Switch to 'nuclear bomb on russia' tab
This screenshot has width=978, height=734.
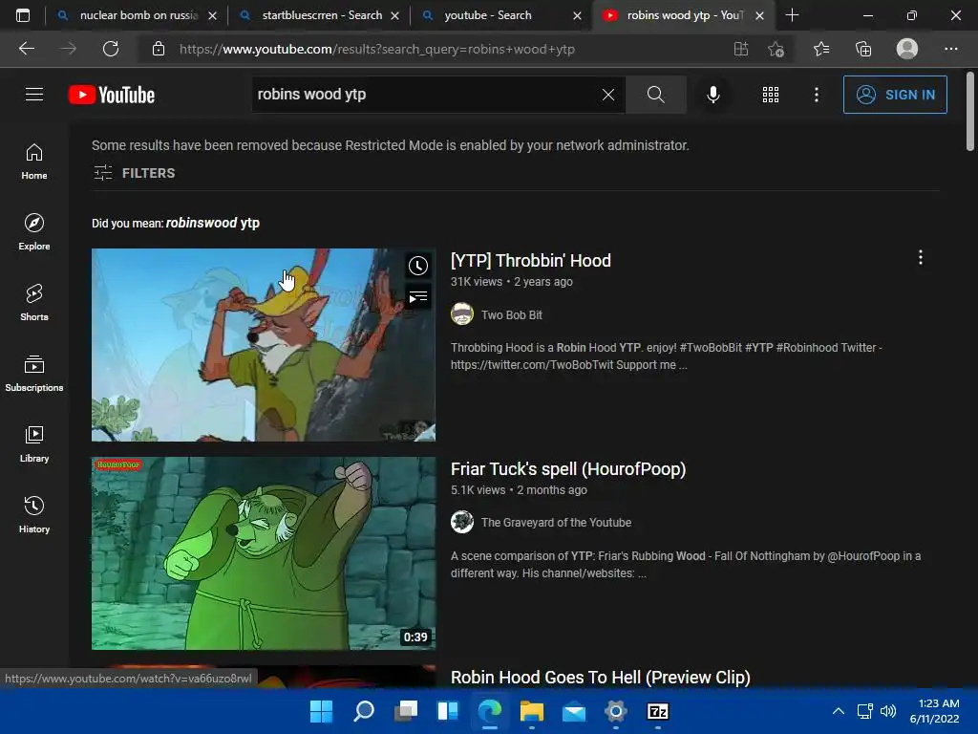click(x=138, y=15)
